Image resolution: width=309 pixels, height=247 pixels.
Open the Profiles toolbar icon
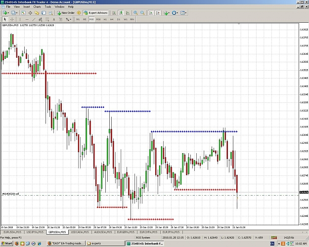(14, 13)
